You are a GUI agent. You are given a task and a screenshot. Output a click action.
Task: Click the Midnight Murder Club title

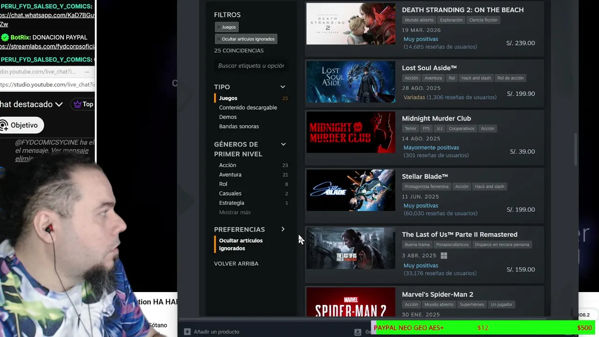436,118
